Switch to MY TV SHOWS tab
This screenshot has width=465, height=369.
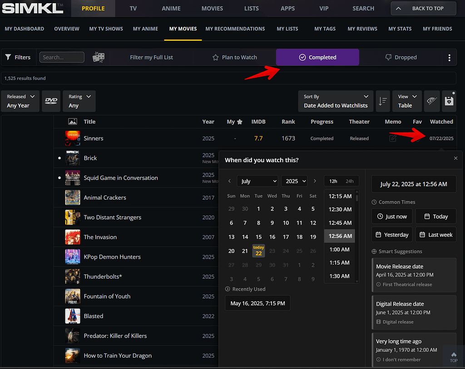point(106,29)
